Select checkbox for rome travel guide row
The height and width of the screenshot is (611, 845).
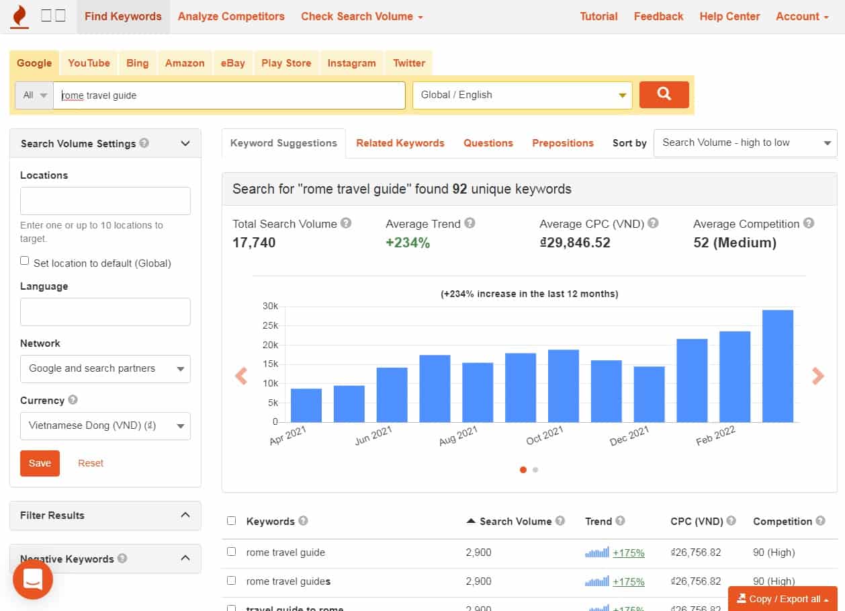(232, 551)
